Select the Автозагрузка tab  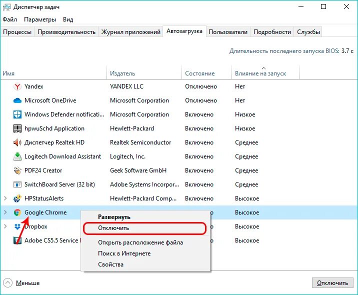(x=184, y=31)
